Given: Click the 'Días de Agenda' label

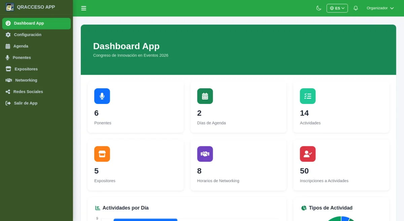Looking at the screenshot, I should pos(211,123).
